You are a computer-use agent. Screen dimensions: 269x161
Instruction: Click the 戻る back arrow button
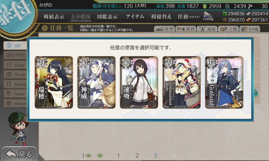tap(19, 154)
